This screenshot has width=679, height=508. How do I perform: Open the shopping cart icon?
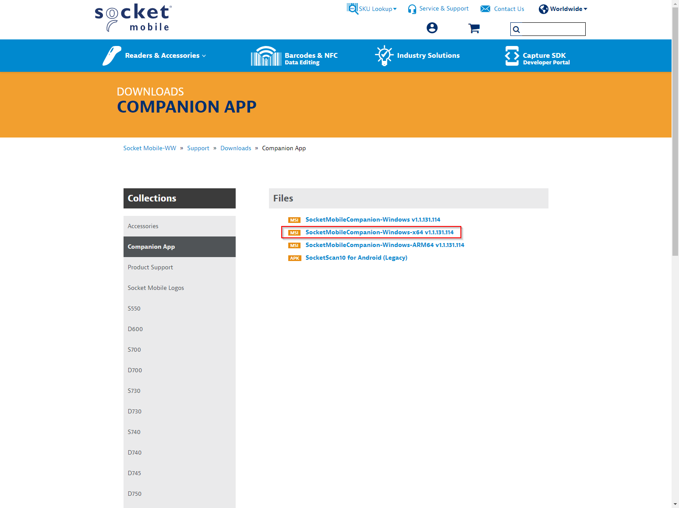[474, 28]
